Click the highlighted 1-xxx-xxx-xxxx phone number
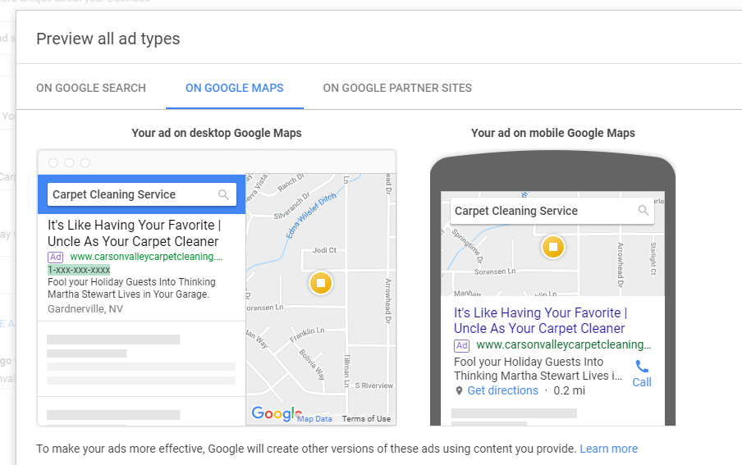 coord(79,270)
